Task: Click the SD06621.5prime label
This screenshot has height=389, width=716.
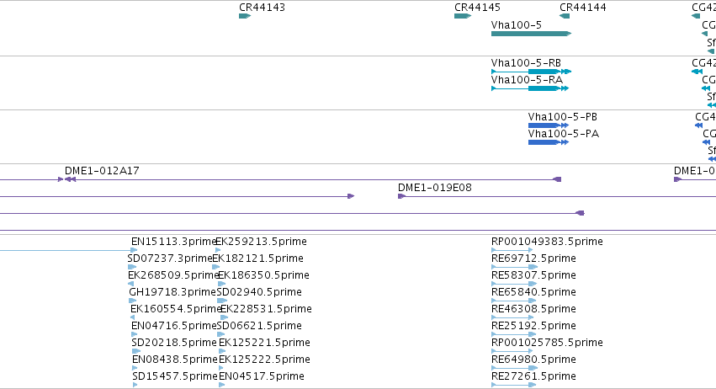Action: point(259,326)
